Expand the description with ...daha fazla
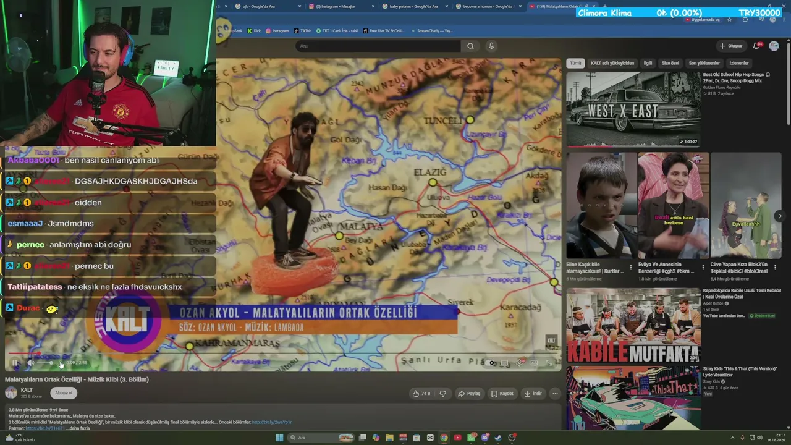The width and height of the screenshot is (791, 445). [78, 428]
